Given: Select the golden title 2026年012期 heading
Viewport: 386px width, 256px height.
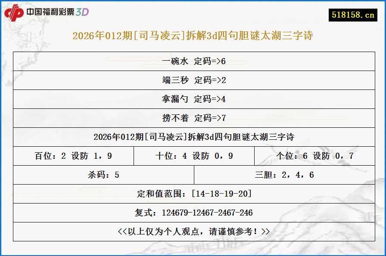Looking at the screenshot, I should [193, 36].
